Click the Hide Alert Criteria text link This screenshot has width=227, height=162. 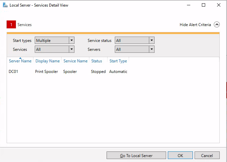pyautogui.click(x=195, y=25)
